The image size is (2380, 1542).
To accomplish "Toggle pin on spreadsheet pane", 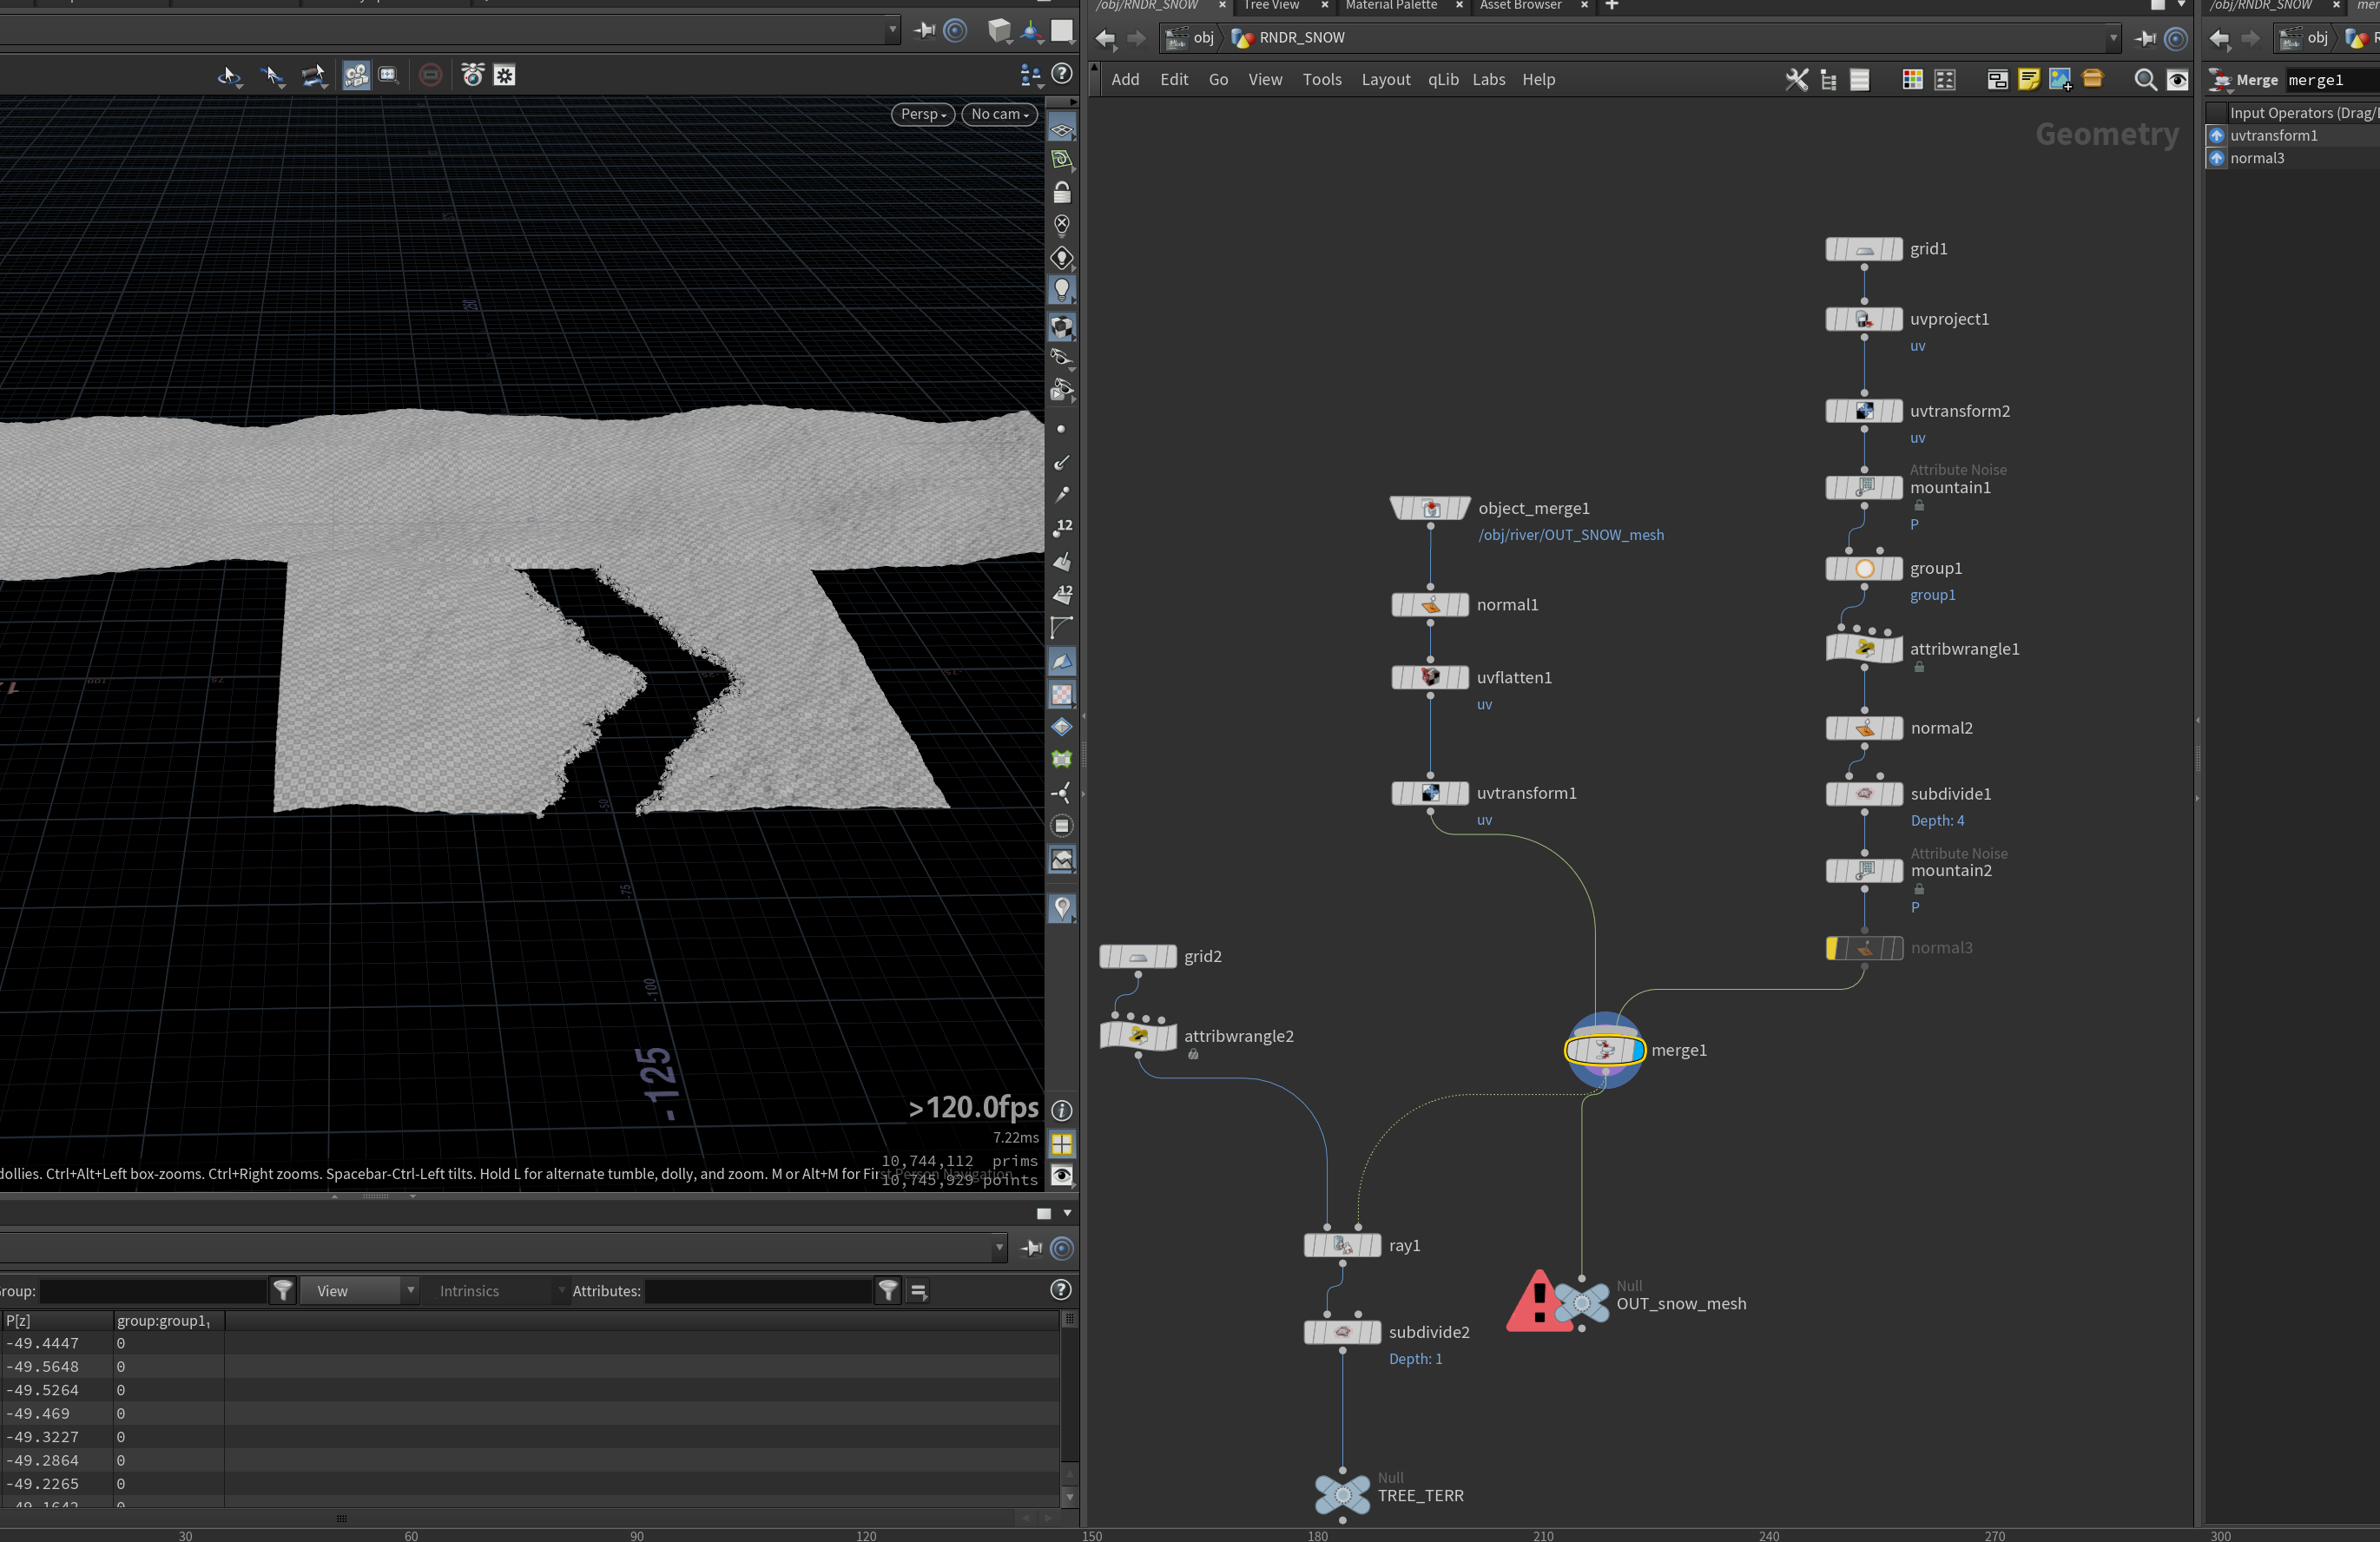I will [x=1032, y=1248].
